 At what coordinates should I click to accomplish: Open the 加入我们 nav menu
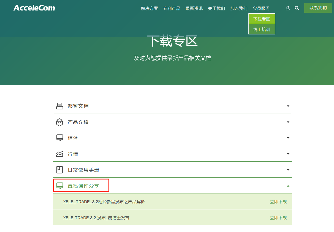click(239, 9)
